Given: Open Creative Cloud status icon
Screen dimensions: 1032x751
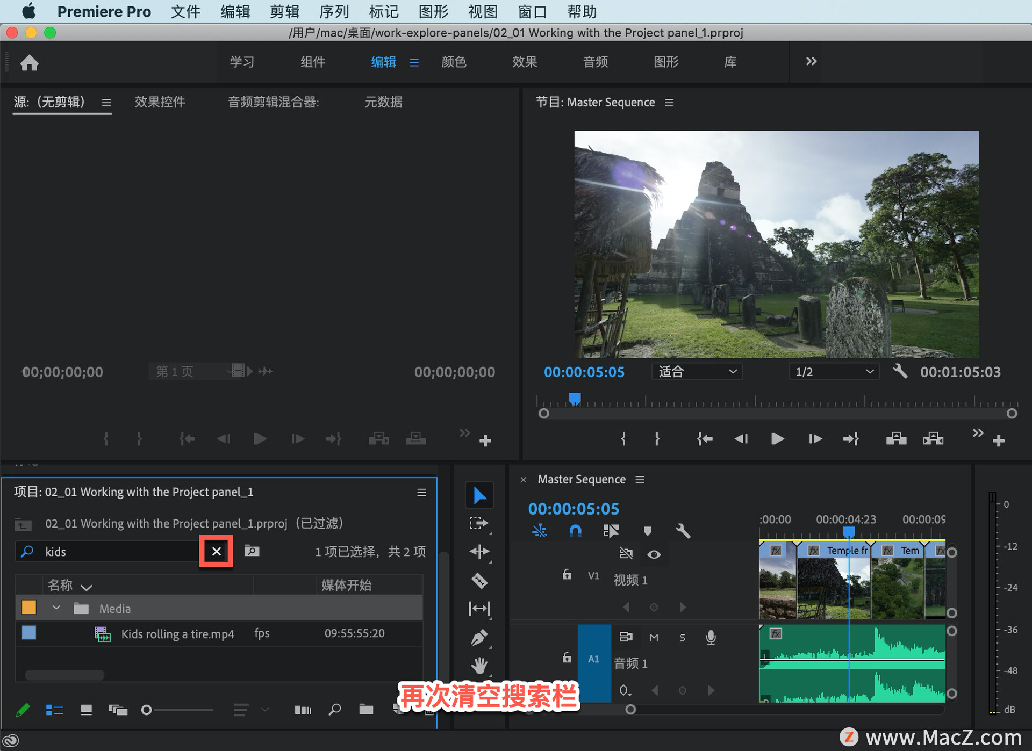Looking at the screenshot, I should click(11, 741).
